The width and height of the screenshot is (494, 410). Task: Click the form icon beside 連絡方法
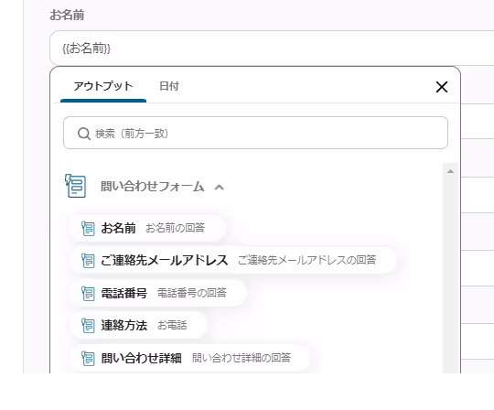(x=88, y=326)
